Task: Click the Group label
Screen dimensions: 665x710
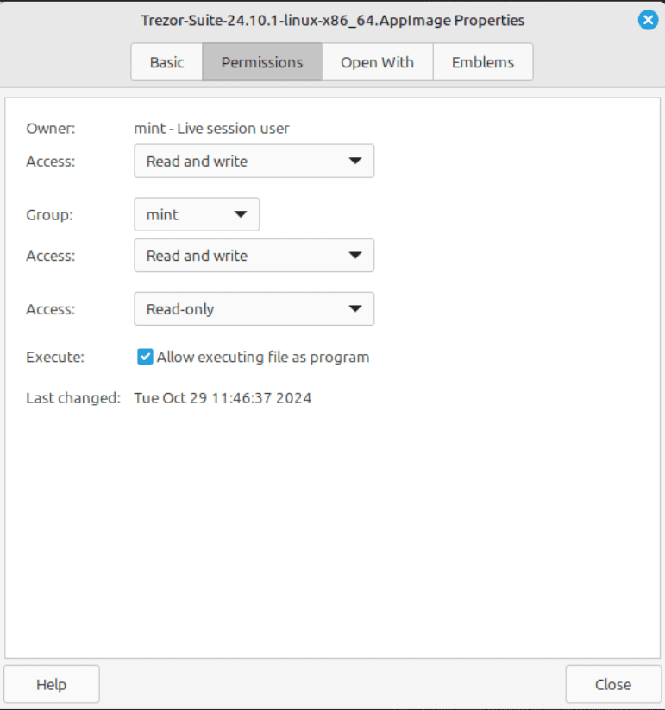Action: click(49, 214)
